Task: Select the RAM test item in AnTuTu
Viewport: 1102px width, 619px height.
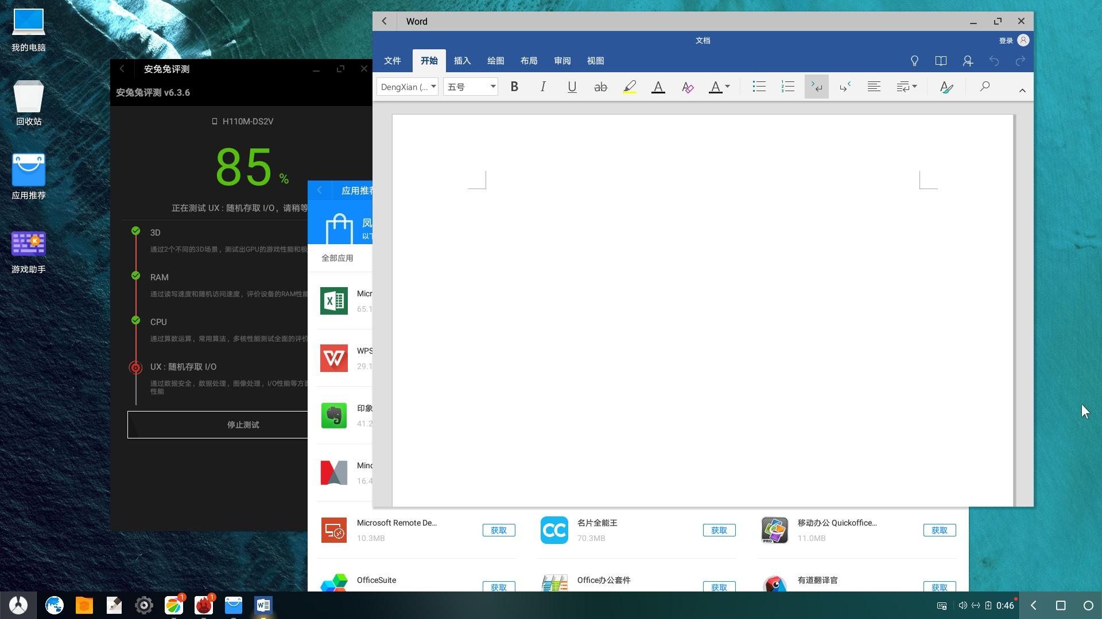Action: (x=159, y=277)
